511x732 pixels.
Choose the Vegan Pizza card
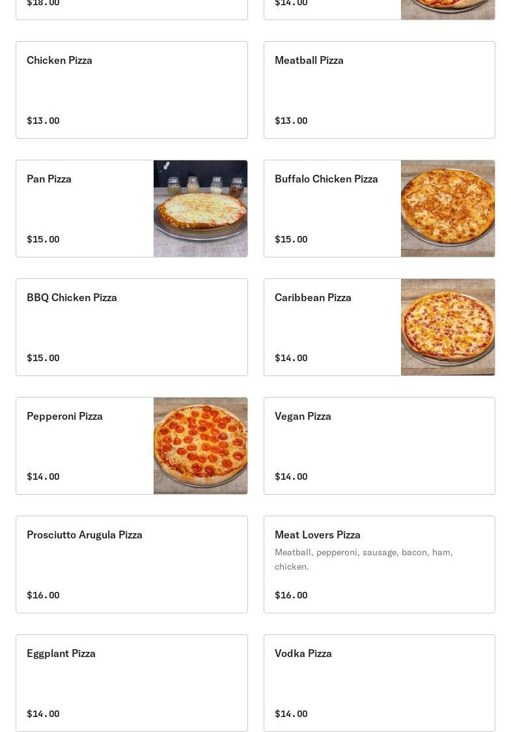[379, 446]
